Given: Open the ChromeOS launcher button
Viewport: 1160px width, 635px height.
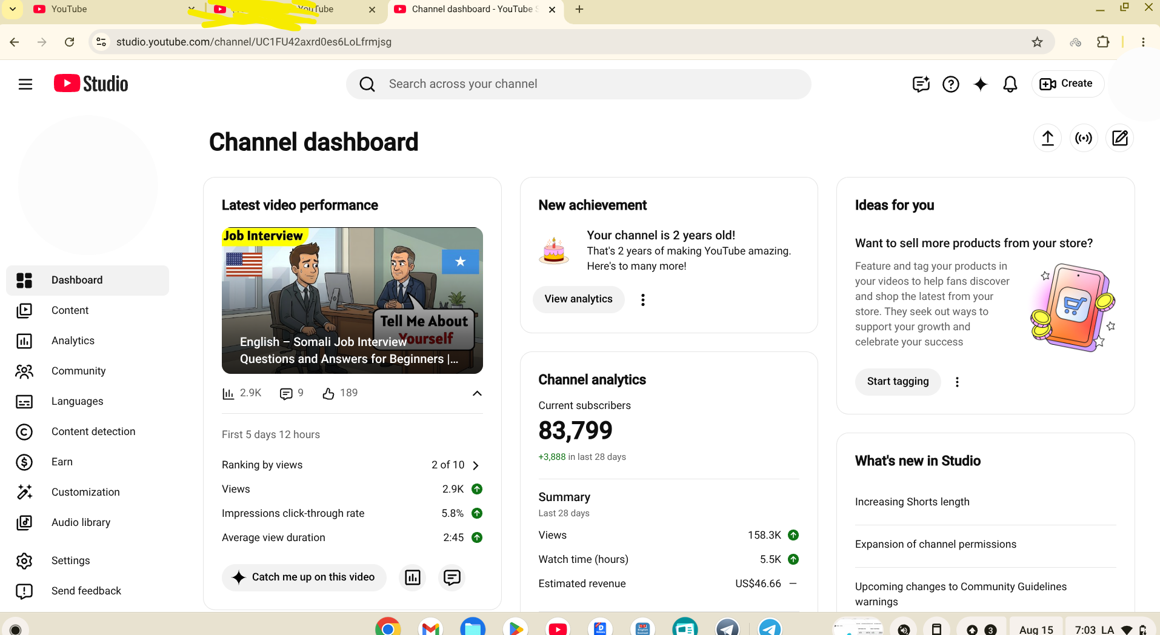Looking at the screenshot, I should [15, 629].
